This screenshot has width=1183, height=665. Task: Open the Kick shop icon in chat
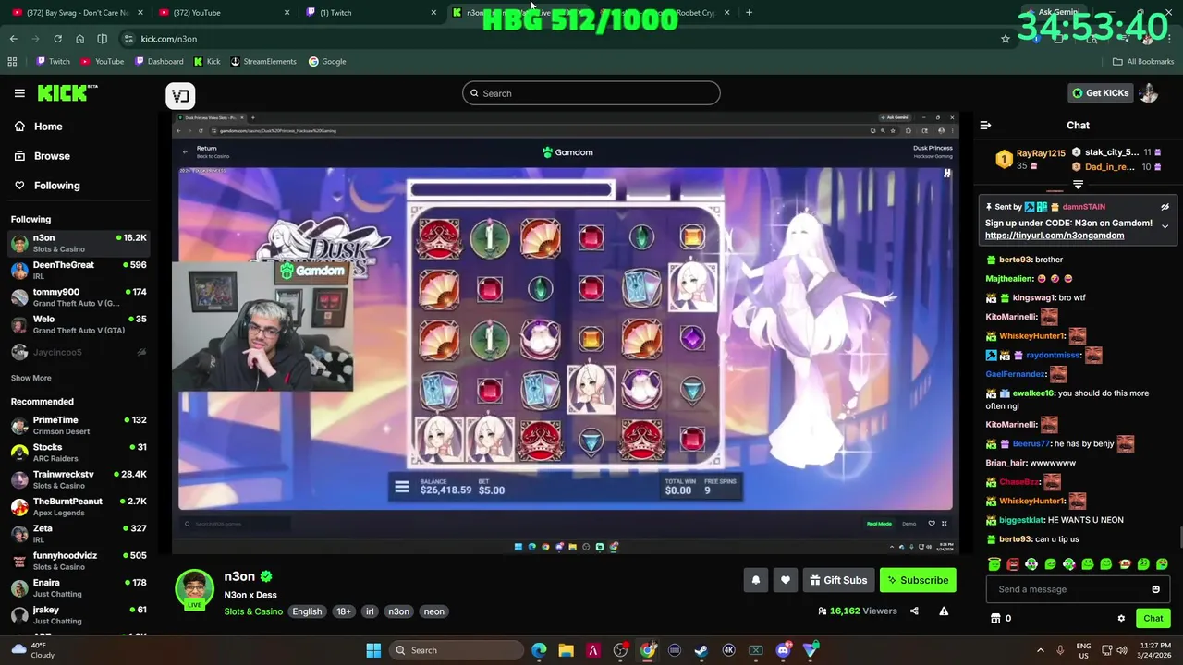point(995,619)
